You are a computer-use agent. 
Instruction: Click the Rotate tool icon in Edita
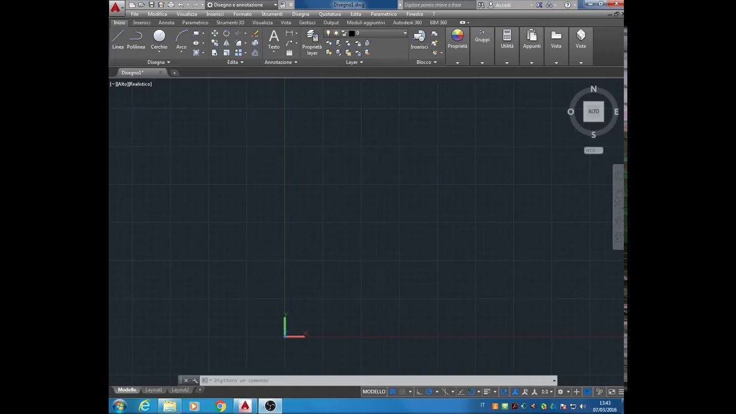227,33
